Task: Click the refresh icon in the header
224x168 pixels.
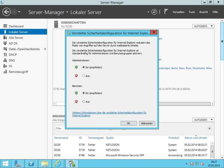Action: coord(154,12)
